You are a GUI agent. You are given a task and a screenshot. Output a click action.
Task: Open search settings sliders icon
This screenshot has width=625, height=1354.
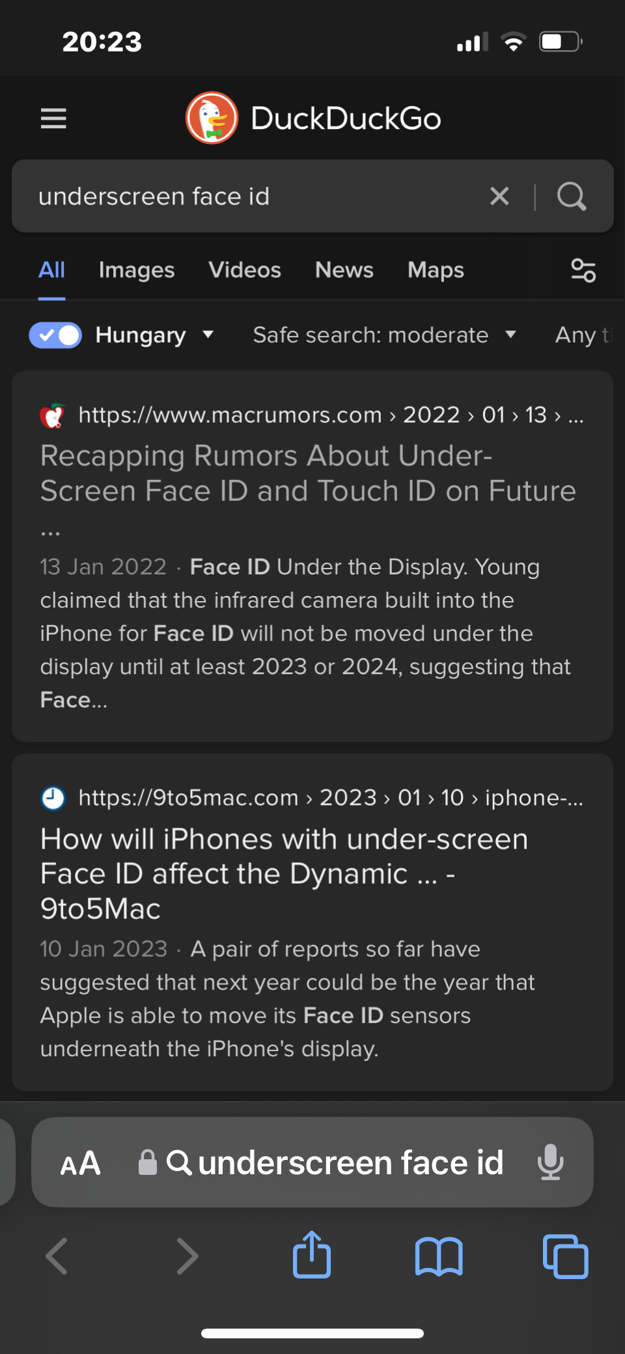click(x=583, y=270)
